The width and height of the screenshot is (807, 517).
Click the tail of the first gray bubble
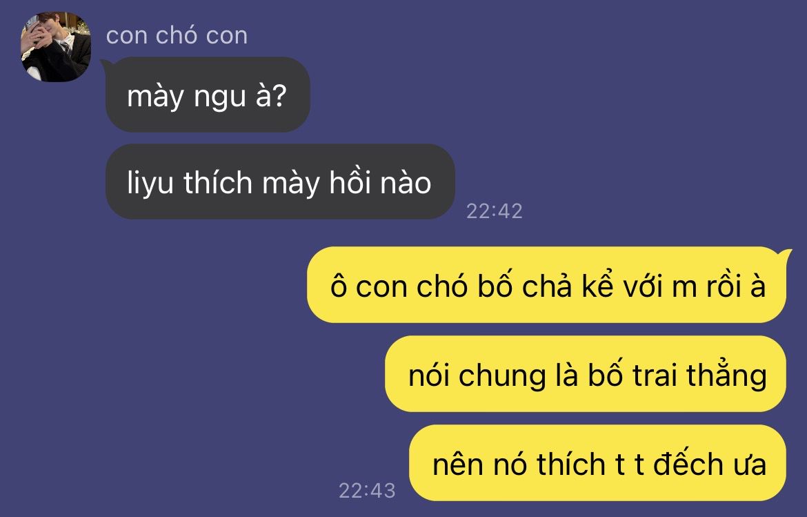coord(106,66)
